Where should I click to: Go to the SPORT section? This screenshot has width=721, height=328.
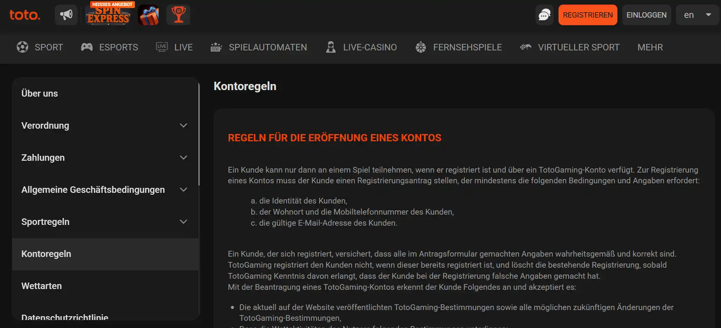49,47
